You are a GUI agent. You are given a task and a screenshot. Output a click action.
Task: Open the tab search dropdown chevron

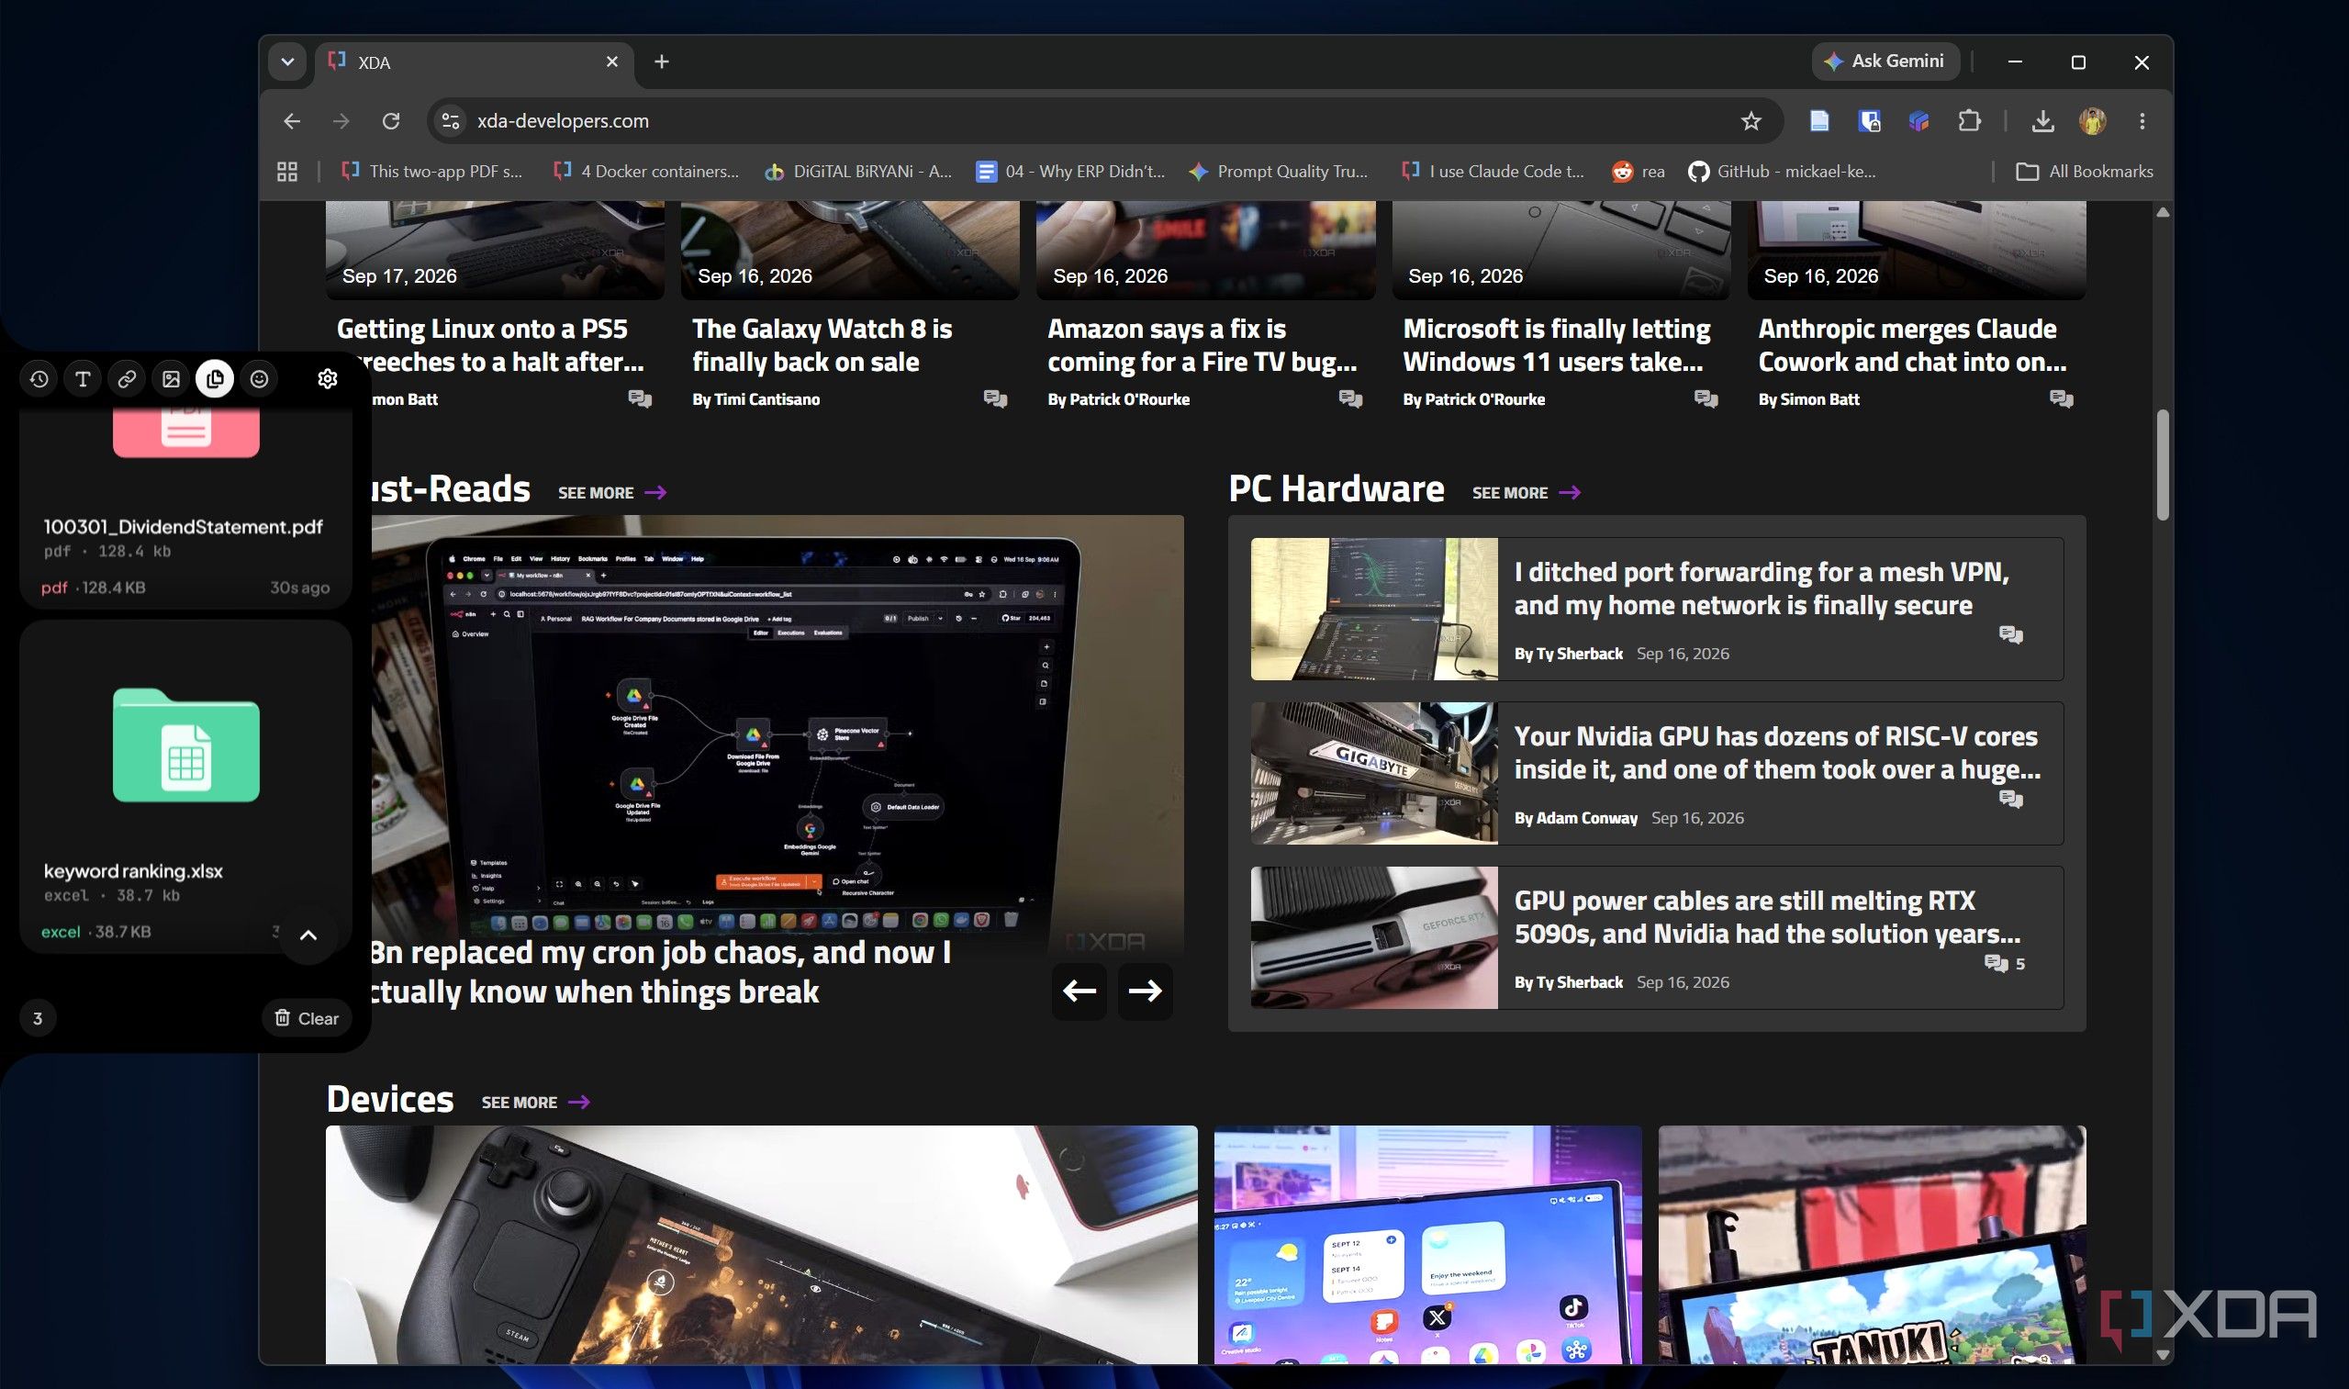coord(287,62)
